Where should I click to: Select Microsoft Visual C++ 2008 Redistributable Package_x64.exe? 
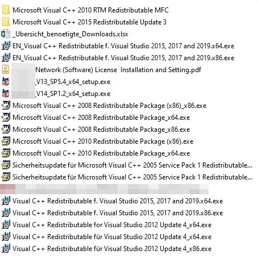point(101,118)
